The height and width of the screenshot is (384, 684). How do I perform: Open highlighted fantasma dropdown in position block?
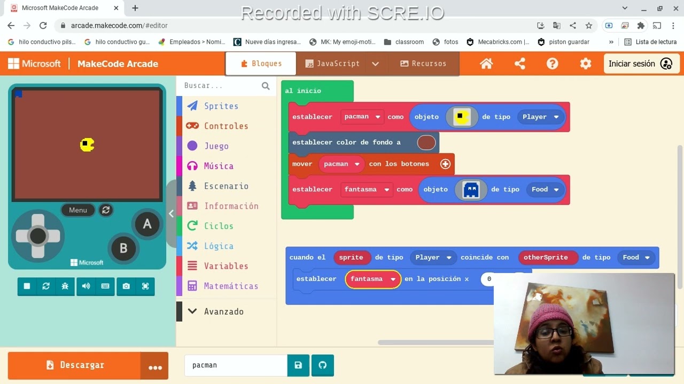(373, 279)
